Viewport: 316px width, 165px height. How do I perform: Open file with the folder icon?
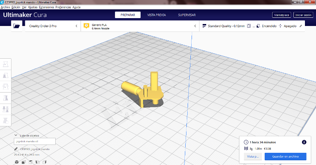tap(17, 26)
